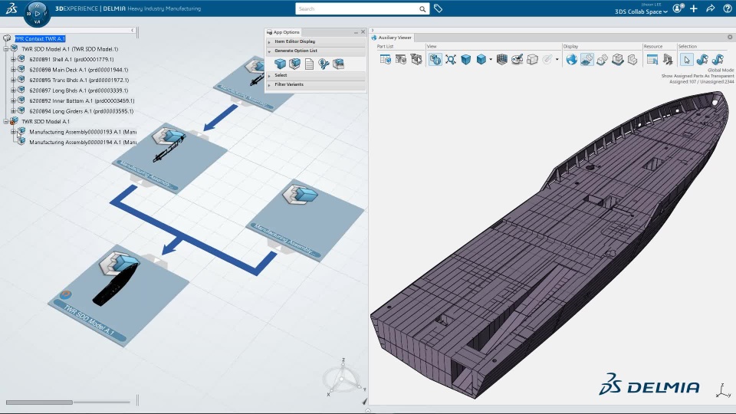736x414 pixels.
Task: Click the paint palette View icon
Action: 517,59
